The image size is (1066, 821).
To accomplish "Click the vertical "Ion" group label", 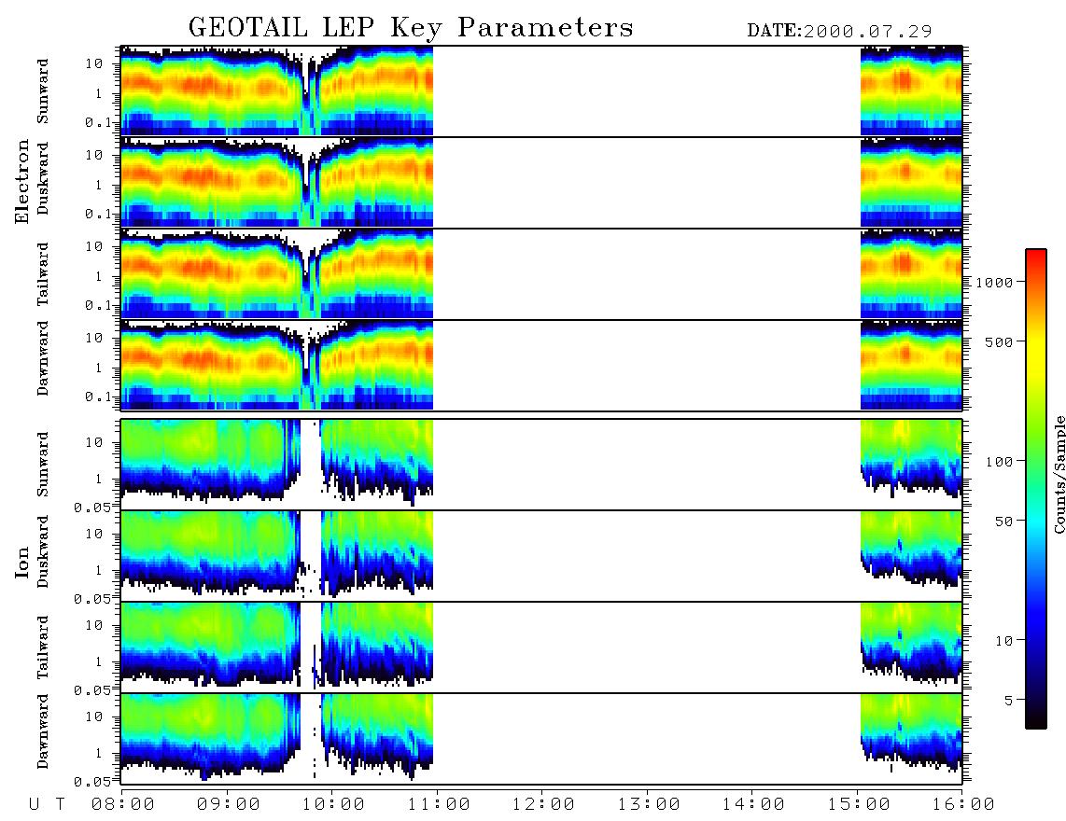I will pos(22,563).
